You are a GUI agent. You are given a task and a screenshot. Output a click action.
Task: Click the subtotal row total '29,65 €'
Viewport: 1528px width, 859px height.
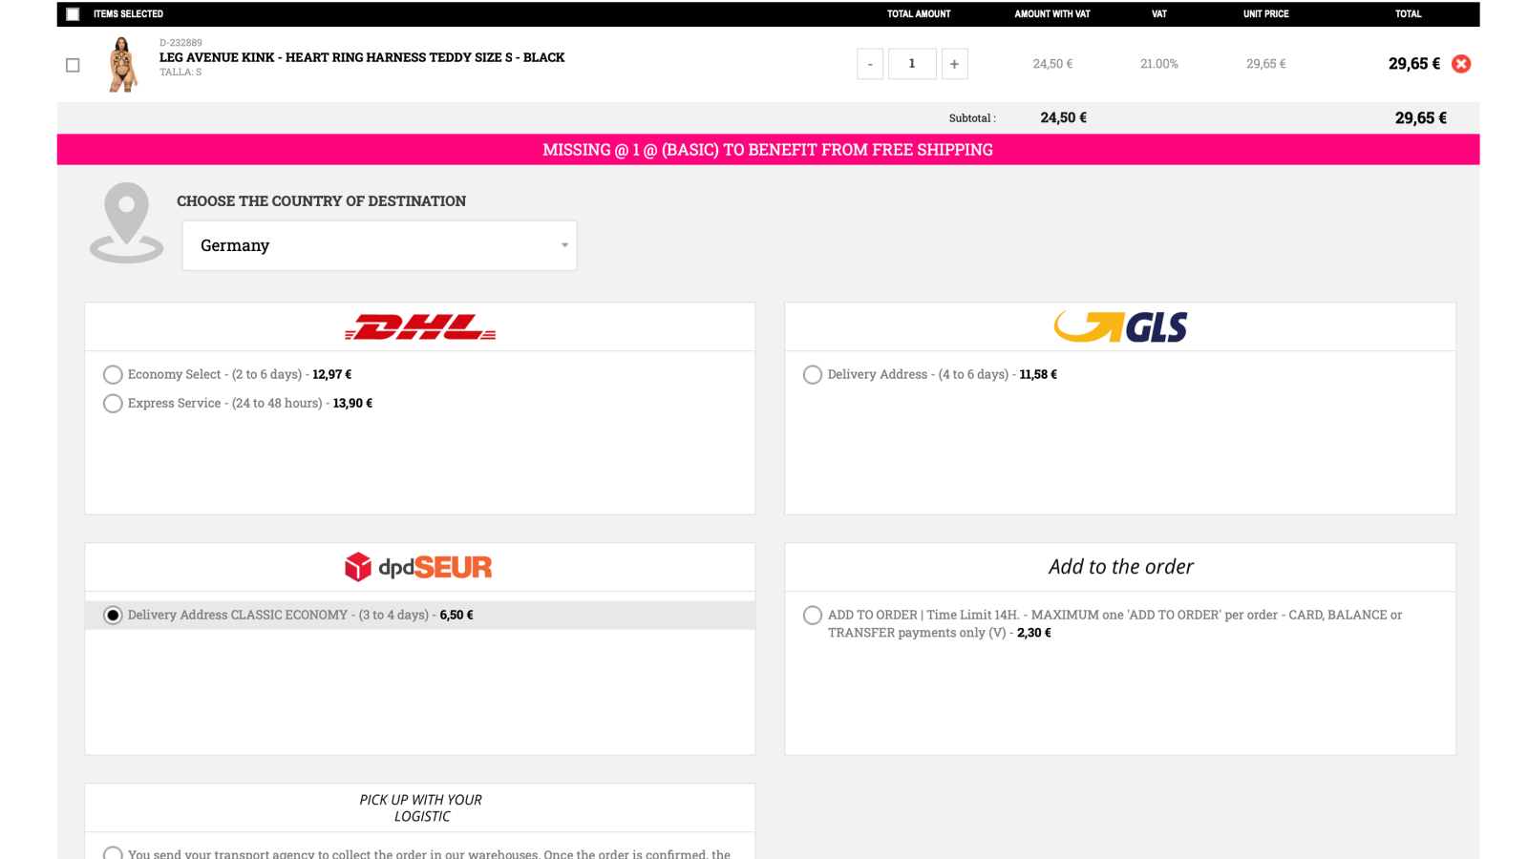pyautogui.click(x=1421, y=118)
